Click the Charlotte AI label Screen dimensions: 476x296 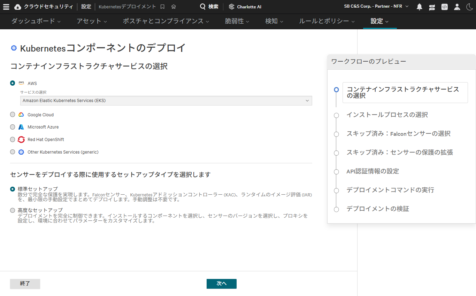[x=249, y=7]
